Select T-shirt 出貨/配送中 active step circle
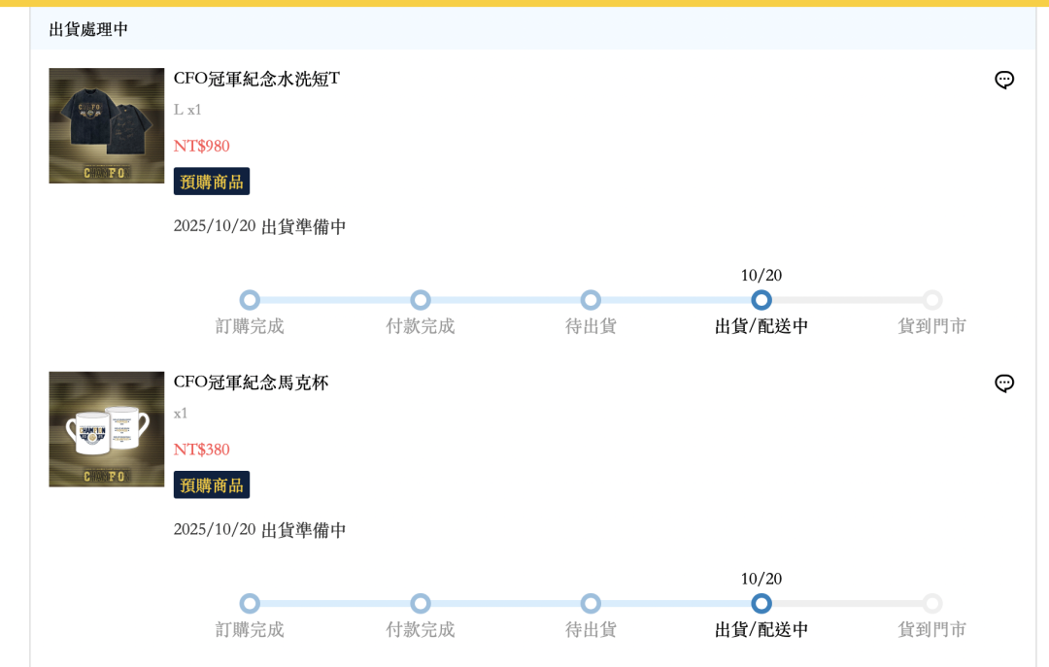The width and height of the screenshot is (1049, 667). point(761,300)
